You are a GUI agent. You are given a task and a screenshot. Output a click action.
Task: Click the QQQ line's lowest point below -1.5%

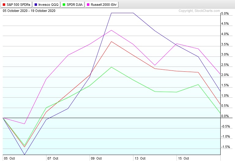(24, 154)
